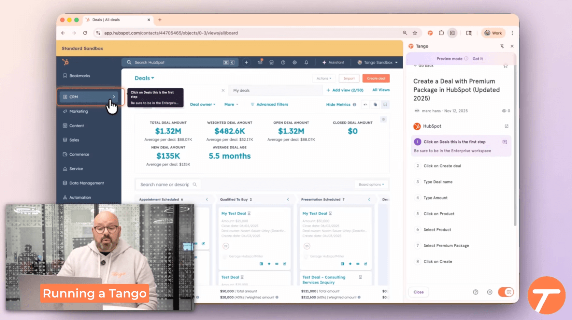Collapse the Appointment Scheduled column
This screenshot has width=572, height=320.
point(207,199)
